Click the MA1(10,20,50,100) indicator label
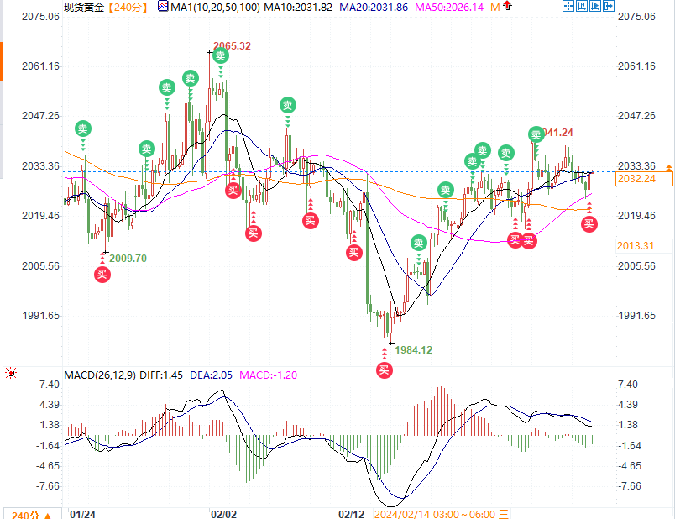Image resolution: width=675 pixels, height=519 pixels. pos(215,7)
